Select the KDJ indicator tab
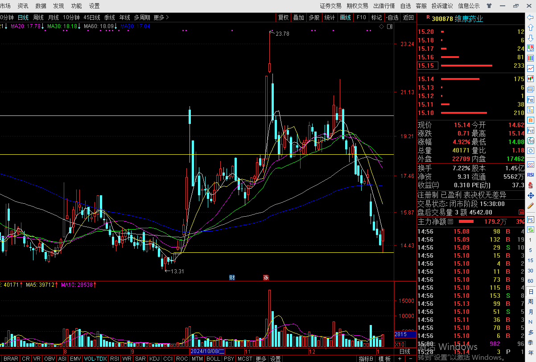The image size is (536, 362). [x=154, y=358]
